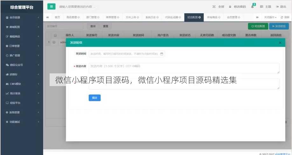Expand 系统管理 sidebar chevron

tap(38, 112)
